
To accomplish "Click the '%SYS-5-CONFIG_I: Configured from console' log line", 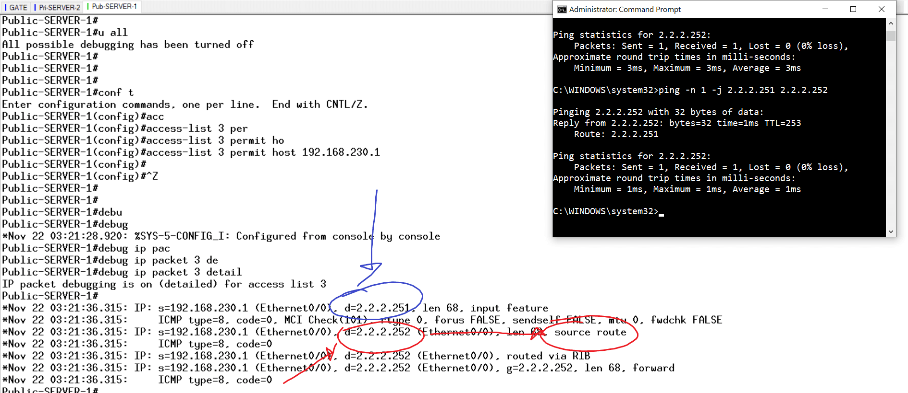I will tap(221, 236).
